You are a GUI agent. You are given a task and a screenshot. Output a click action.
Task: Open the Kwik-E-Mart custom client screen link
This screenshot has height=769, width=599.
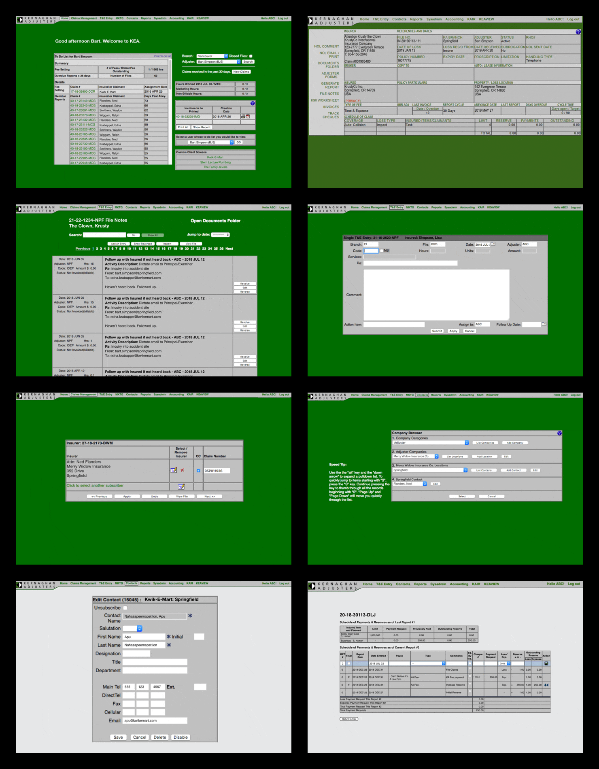(x=215, y=157)
